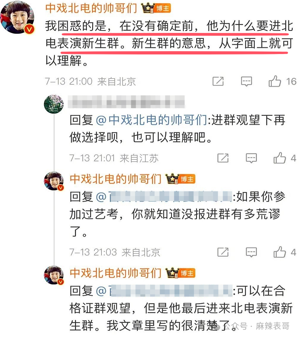Image resolution: width=299 pixels, height=338 pixels.
Task: Share the 21:01 Jiangsu reply
Action: [223, 158]
